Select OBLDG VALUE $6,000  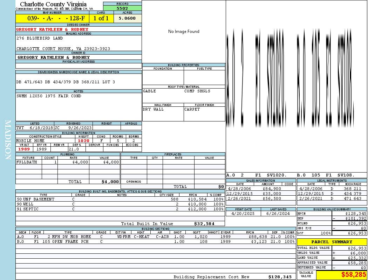pyautogui.click(x=358, y=253)
